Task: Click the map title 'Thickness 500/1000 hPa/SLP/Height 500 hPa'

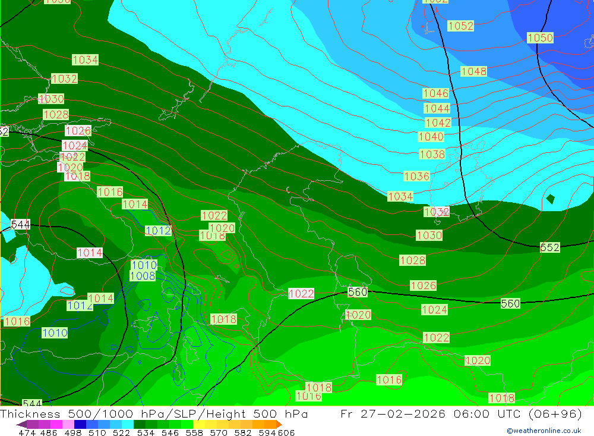Action: [154, 413]
